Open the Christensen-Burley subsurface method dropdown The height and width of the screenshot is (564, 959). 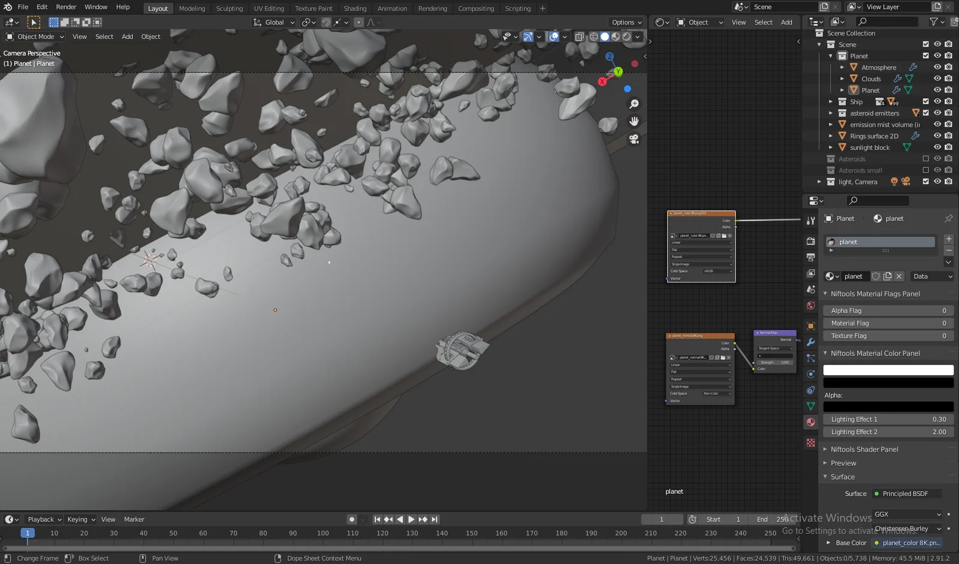[906, 529]
